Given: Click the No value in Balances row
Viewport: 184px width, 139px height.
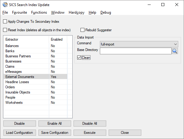Looking at the screenshot, I should coord(53,46).
